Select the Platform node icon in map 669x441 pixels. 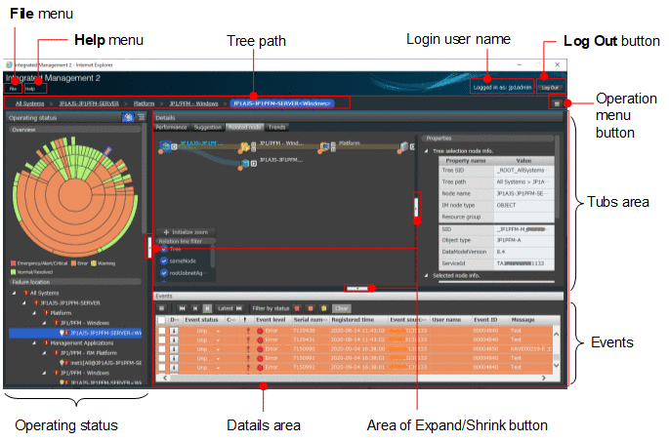(325, 147)
